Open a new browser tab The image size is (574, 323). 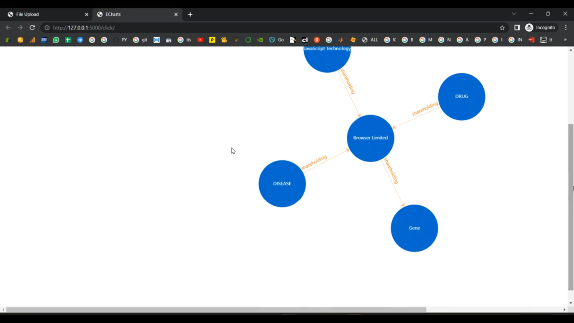[190, 15]
